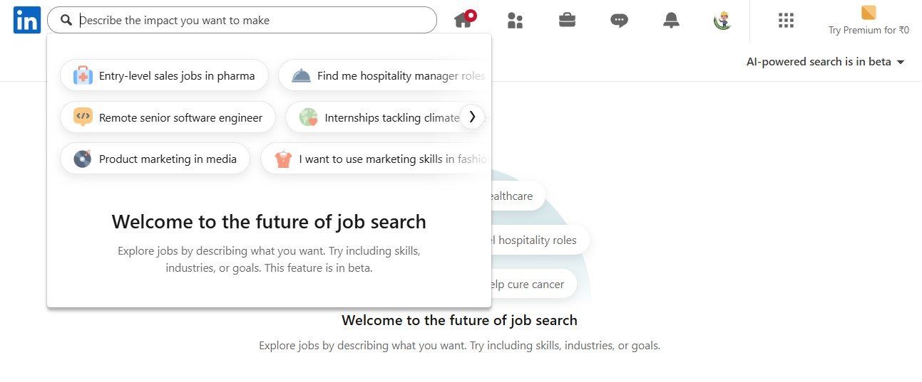Click the job search description field
The height and width of the screenshot is (382, 922).
[250, 21]
